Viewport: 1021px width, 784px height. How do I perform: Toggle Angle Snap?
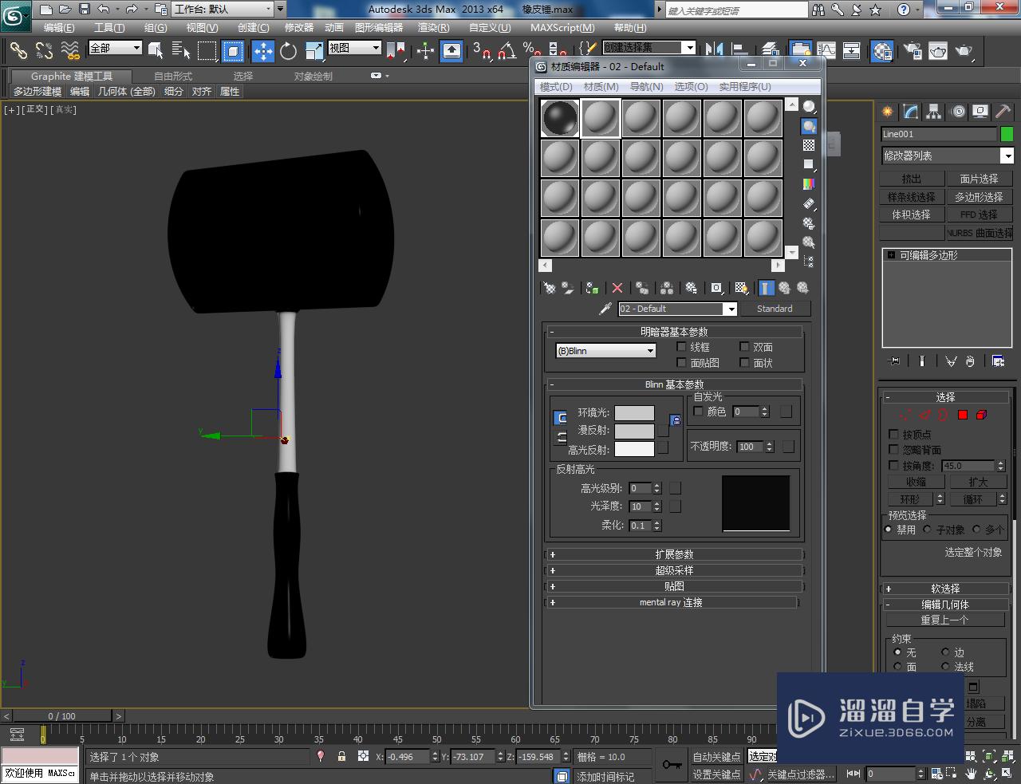tap(507, 51)
